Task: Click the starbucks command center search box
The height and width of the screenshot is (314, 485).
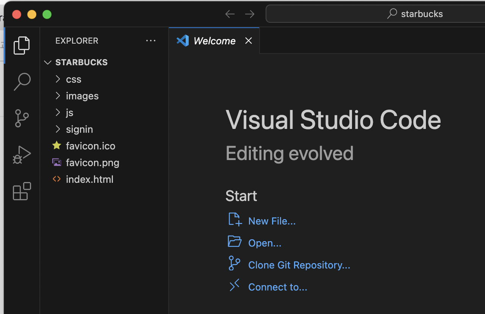Action: (375, 14)
